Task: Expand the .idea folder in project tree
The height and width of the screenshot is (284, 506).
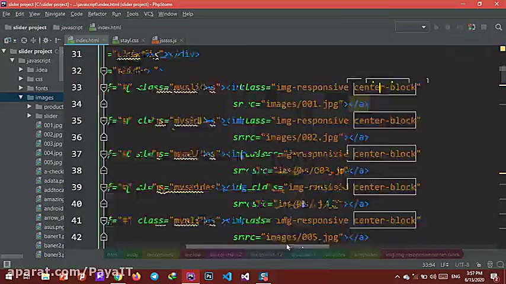Action: [21, 70]
